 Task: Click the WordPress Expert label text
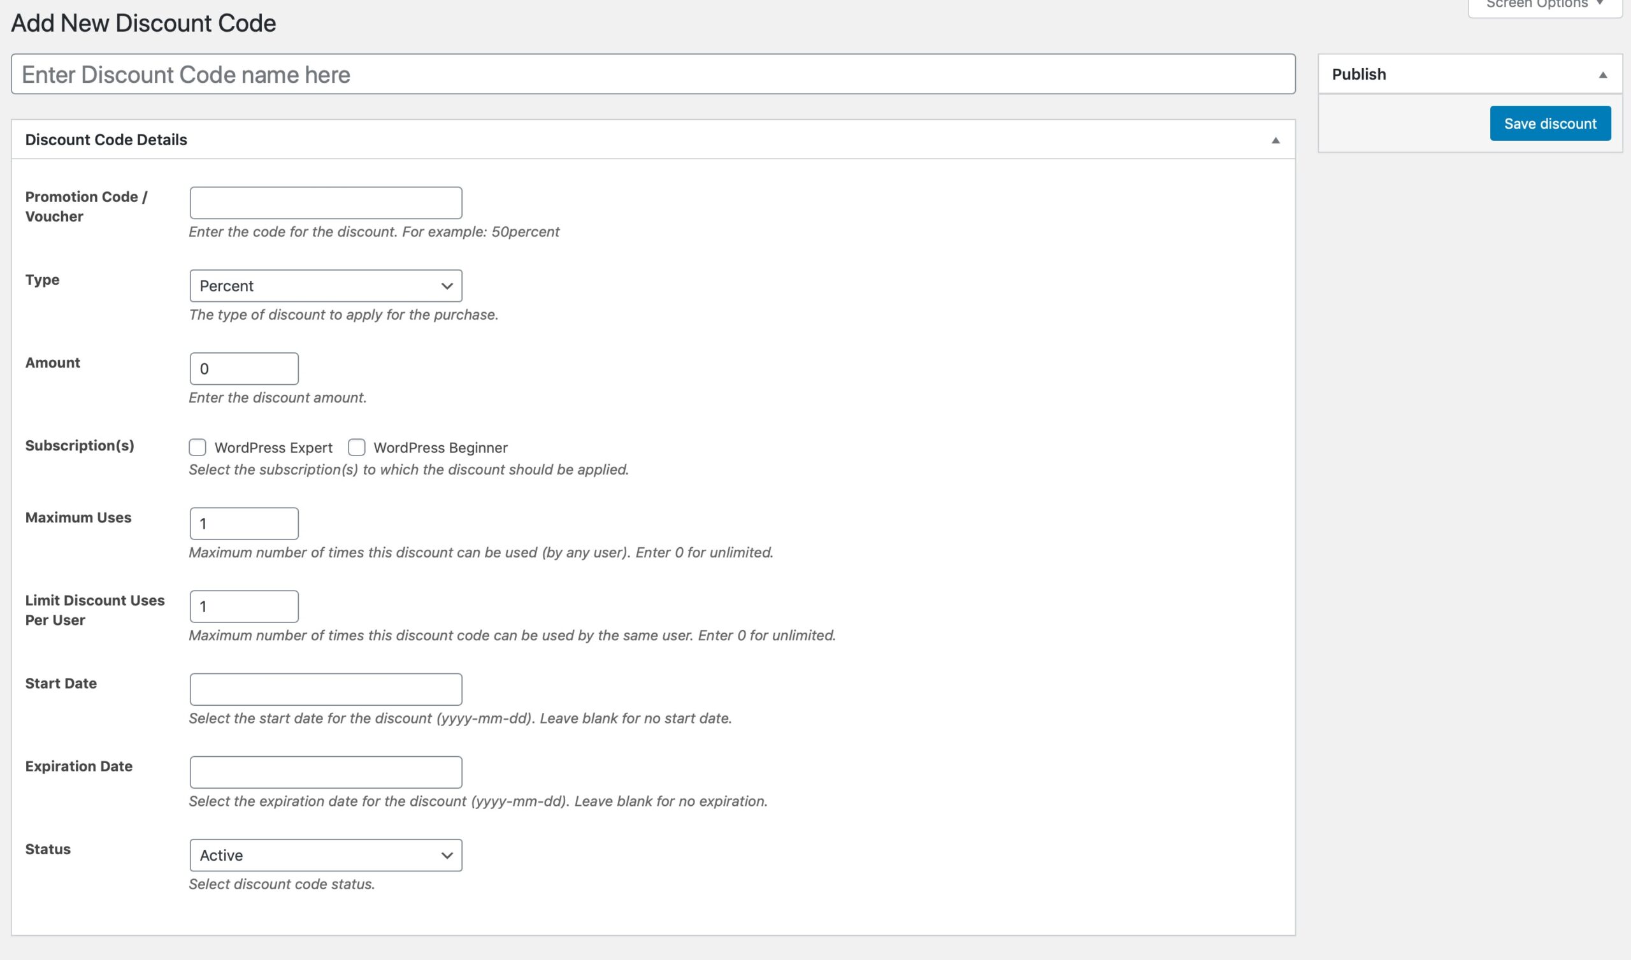pos(274,448)
